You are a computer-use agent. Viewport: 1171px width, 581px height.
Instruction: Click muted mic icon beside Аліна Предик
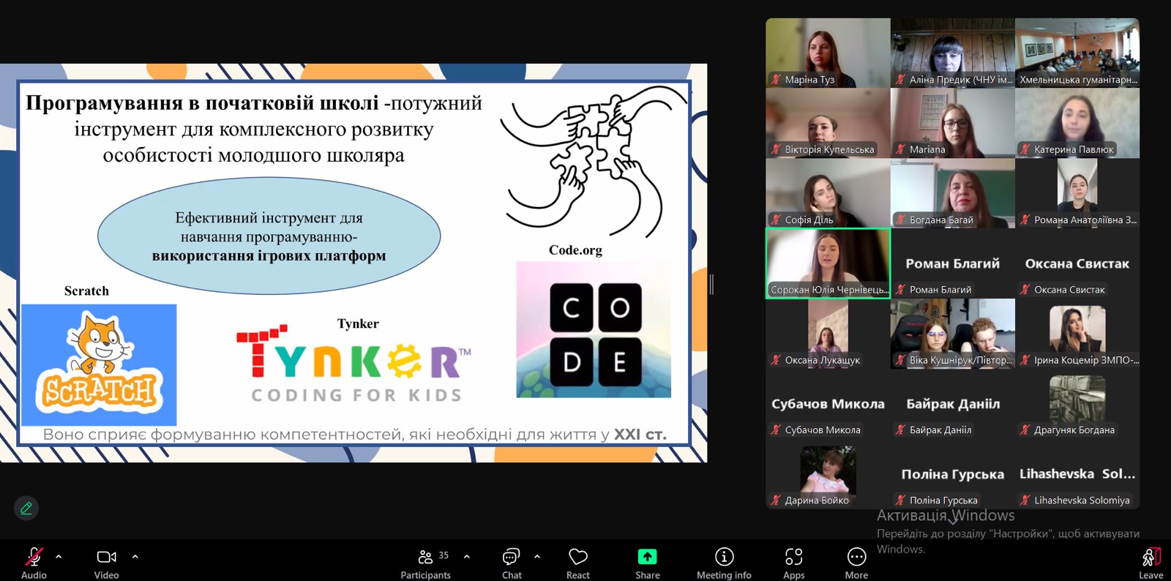tap(900, 80)
